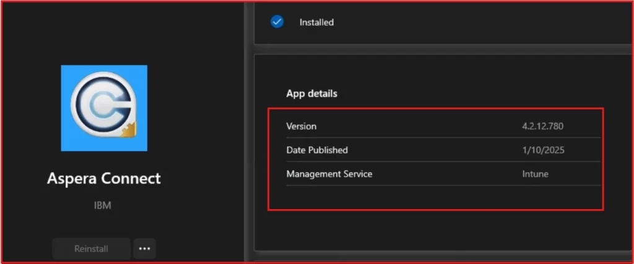Click the Installed status text
This screenshot has width=634, height=264.
pyautogui.click(x=316, y=23)
